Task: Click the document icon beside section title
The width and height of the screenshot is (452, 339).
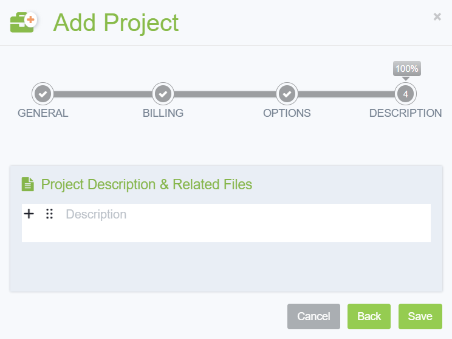Action: 27,184
